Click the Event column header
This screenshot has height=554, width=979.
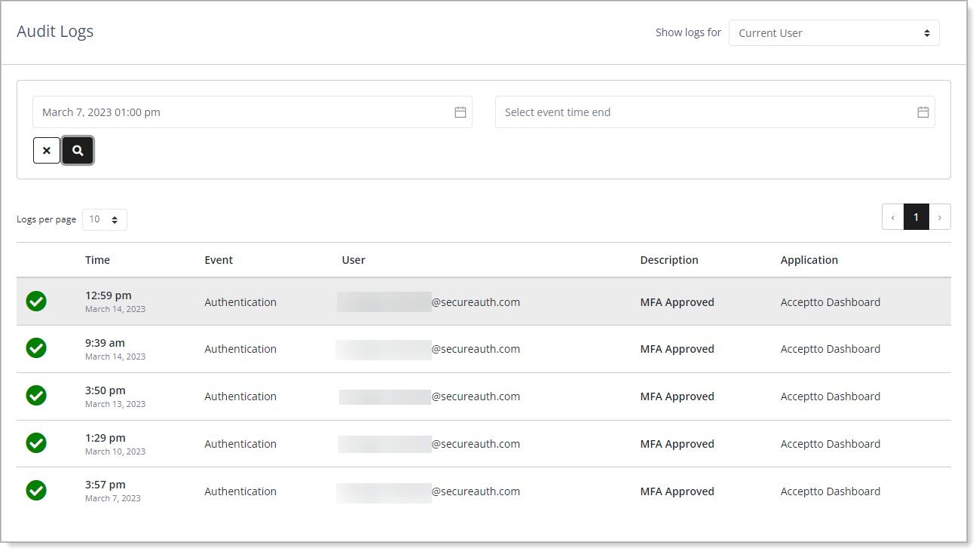coord(219,260)
